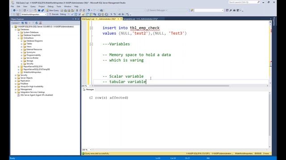Open the Window menu
Image resolution: width=286 pixels, height=160 pixels.
coord(67,6)
